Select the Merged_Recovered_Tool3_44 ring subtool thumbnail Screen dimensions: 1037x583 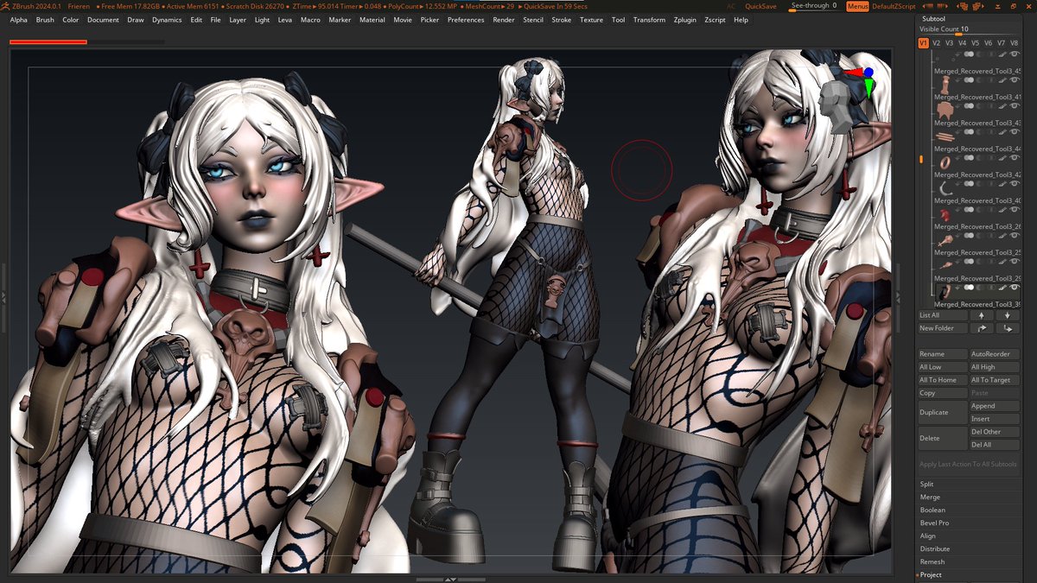pos(945,162)
